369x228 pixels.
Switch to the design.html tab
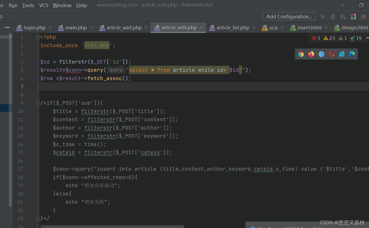tap(351, 27)
